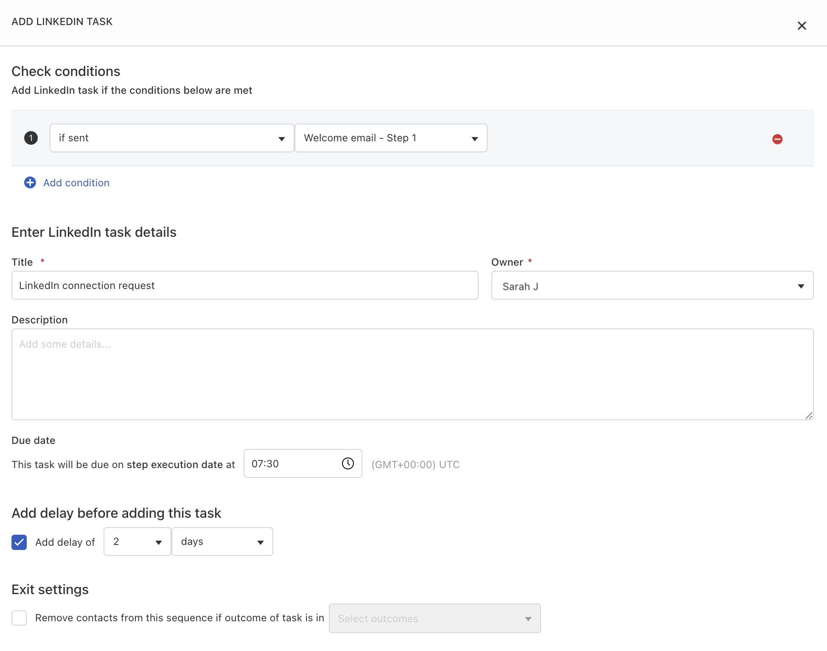827x651 pixels.
Task: Uncheck the 'Add delay of' checkbox
Action: click(19, 542)
